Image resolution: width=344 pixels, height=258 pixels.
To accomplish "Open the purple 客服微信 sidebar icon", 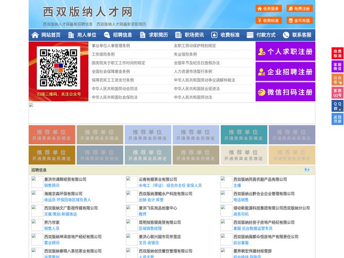I will point(337,66).
